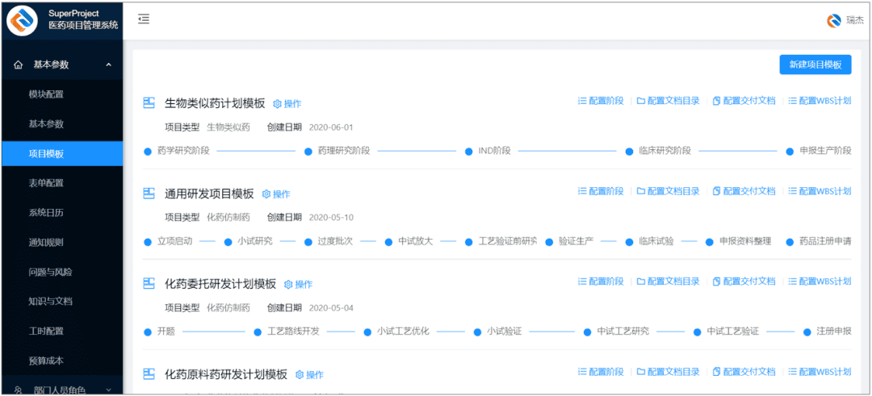
Task: Click the 药品注册申请 stage dot
Action: coord(790,242)
